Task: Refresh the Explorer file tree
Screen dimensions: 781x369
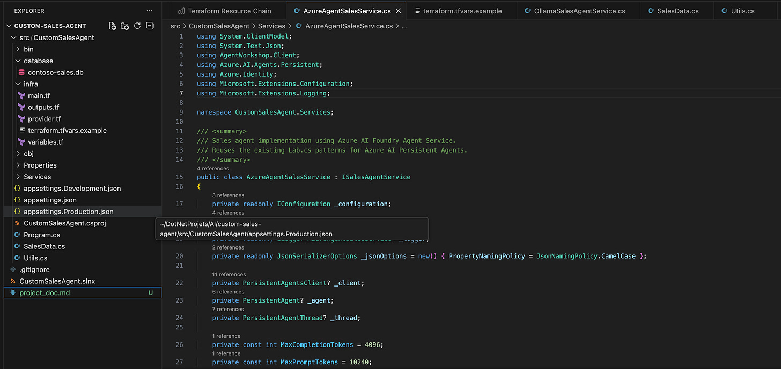Action: click(137, 26)
